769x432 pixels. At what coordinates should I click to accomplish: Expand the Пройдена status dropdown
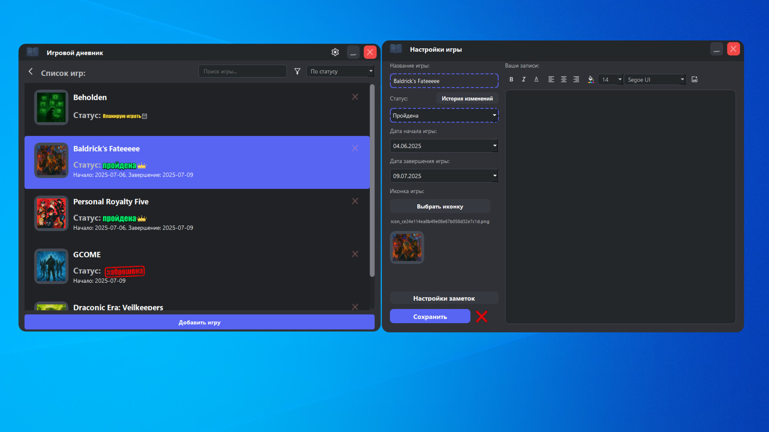click(494, 116)
